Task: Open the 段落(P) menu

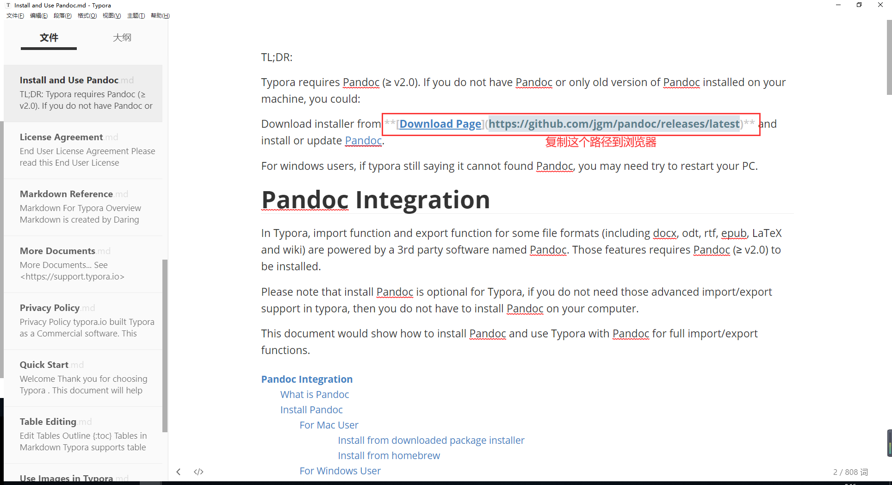Action: (62, 16)
